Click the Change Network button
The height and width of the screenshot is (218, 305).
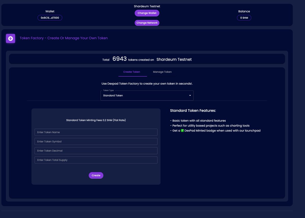pyautogui.click(x=147, y=23)
